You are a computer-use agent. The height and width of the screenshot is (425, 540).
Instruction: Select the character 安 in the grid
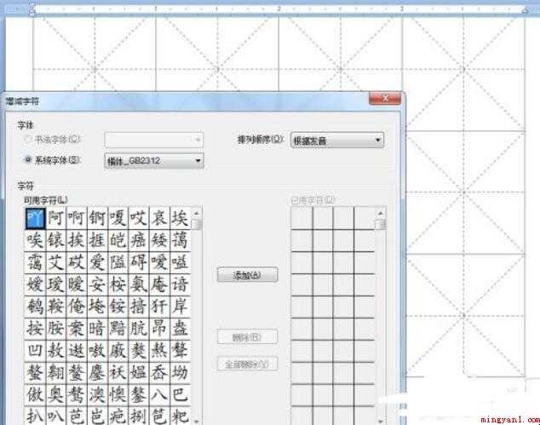coord(97,284)
